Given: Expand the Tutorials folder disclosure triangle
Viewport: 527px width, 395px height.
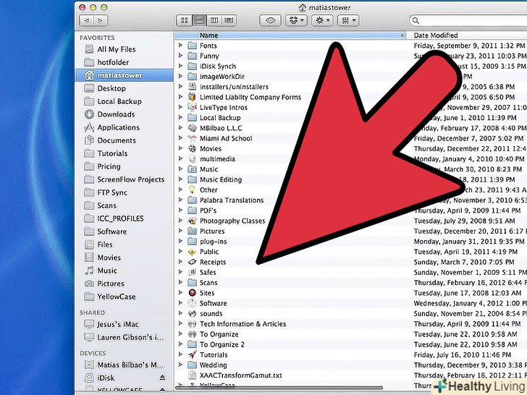Looking at the screenshot, I should click(x=181, y=355).
